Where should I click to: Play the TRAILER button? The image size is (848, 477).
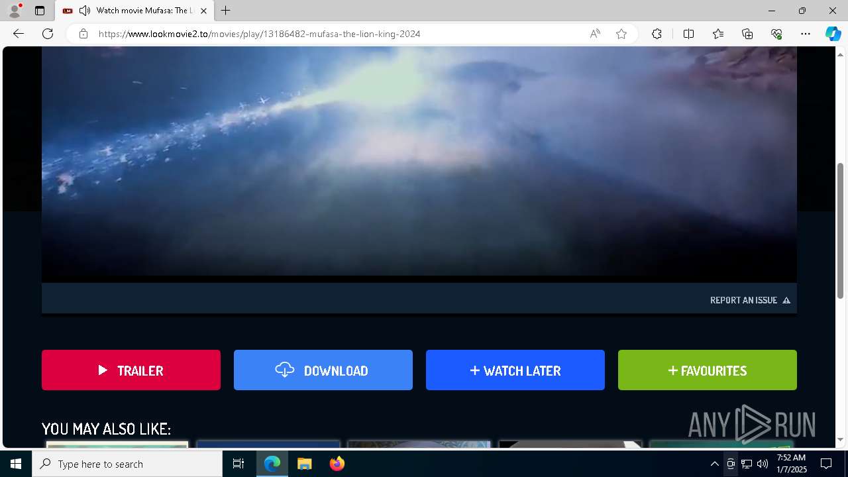[131, 370]
